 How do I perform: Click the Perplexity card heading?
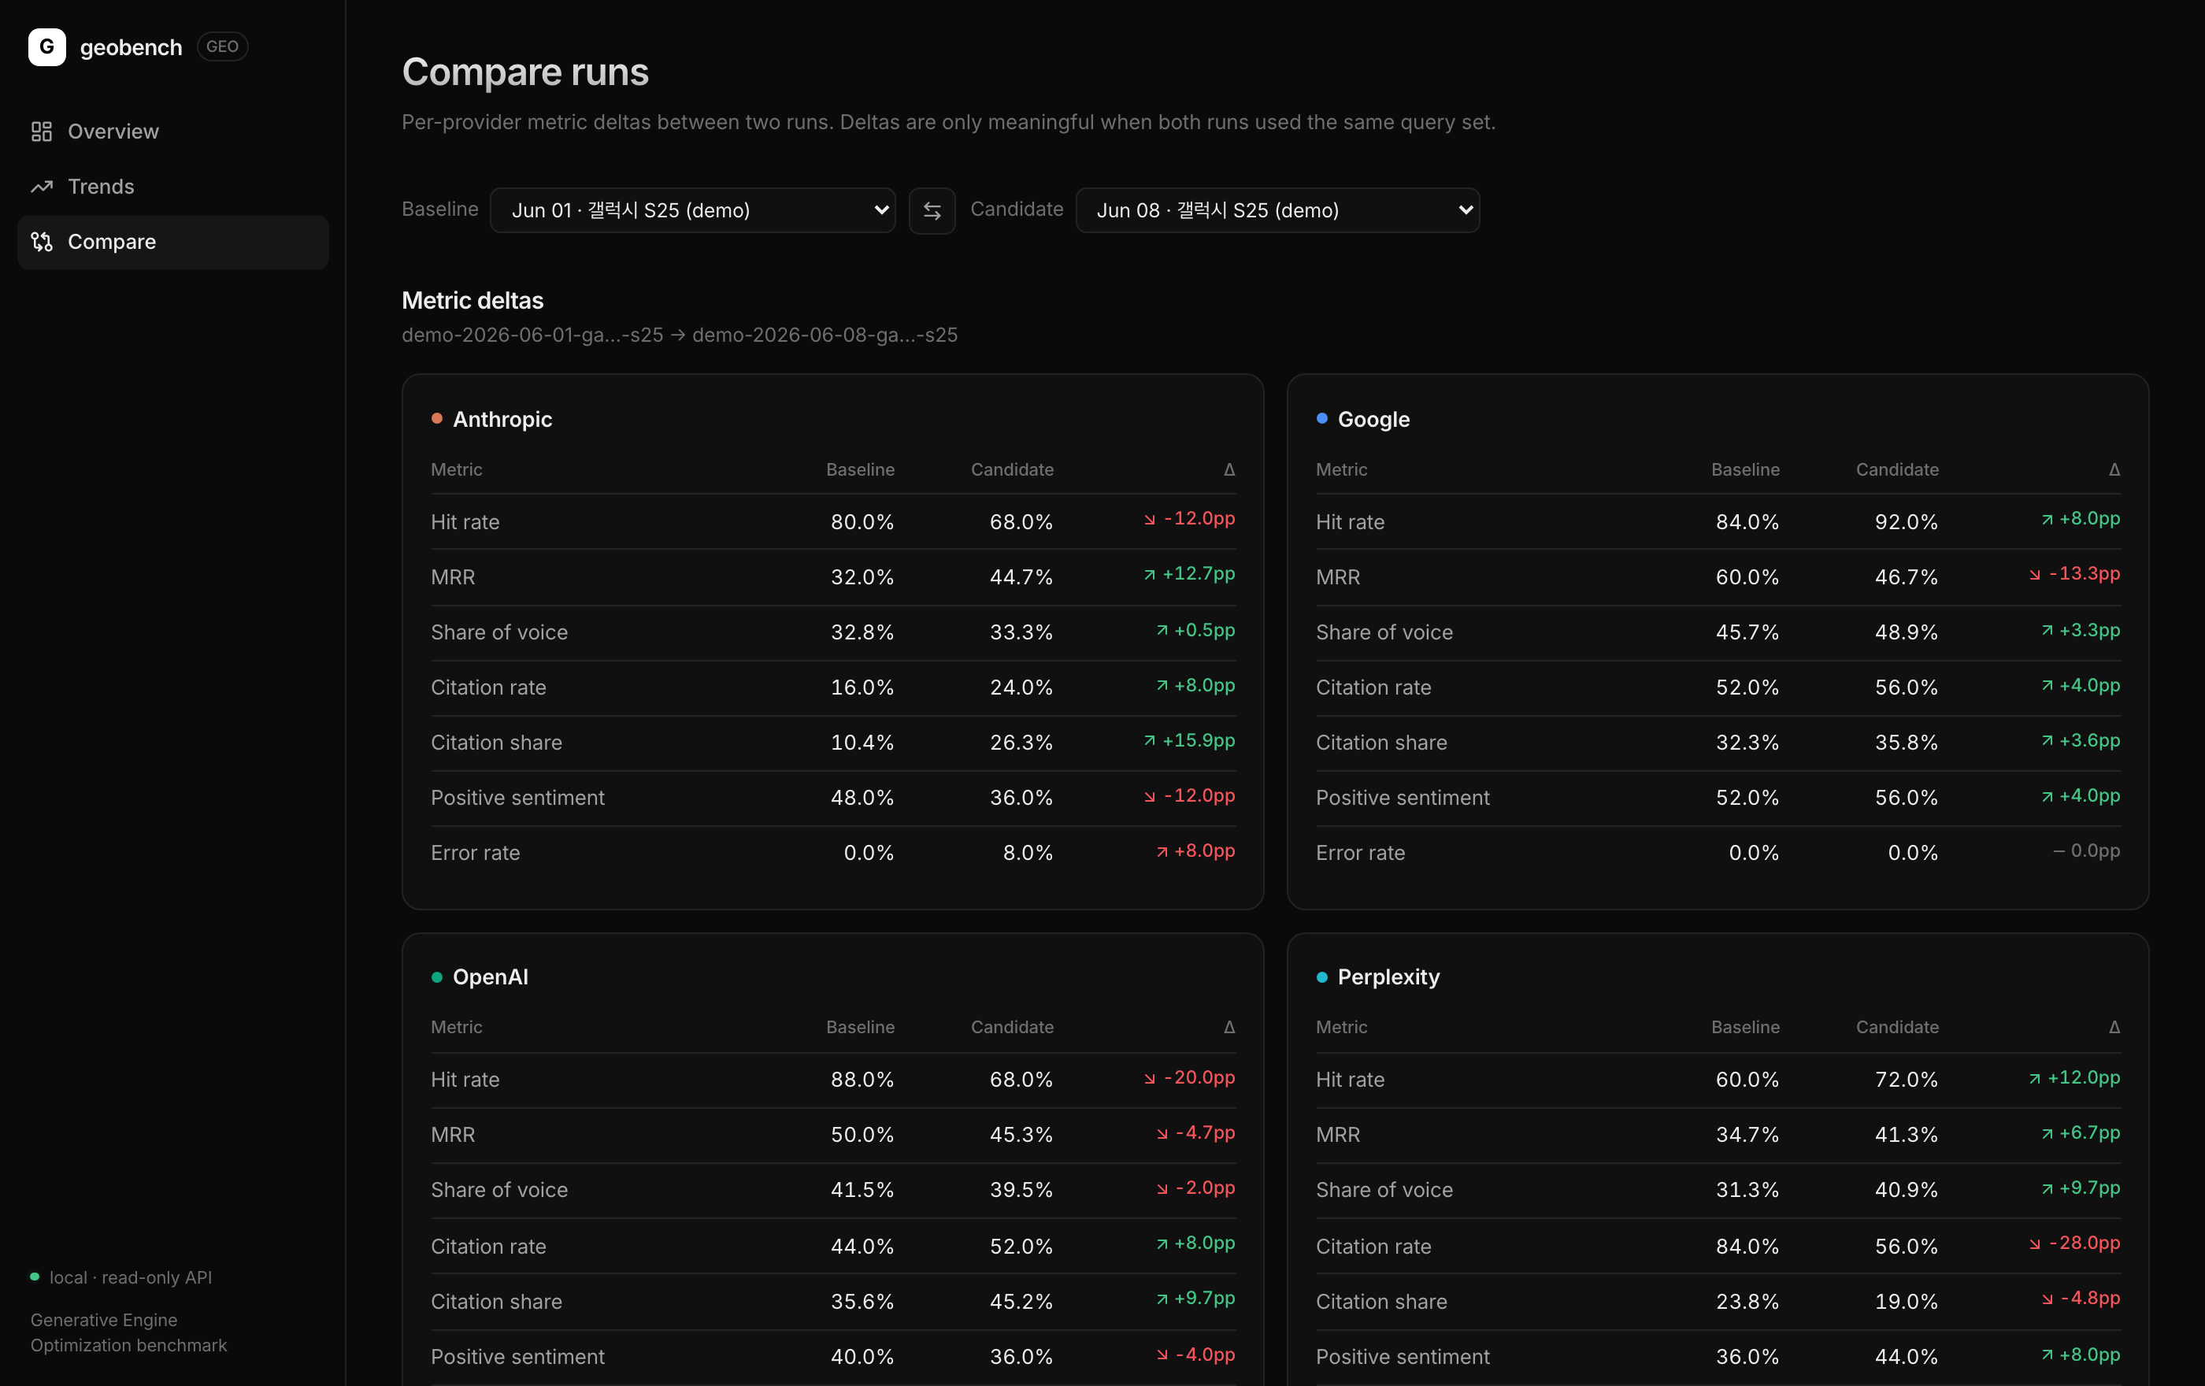(x=1388, y=976)
